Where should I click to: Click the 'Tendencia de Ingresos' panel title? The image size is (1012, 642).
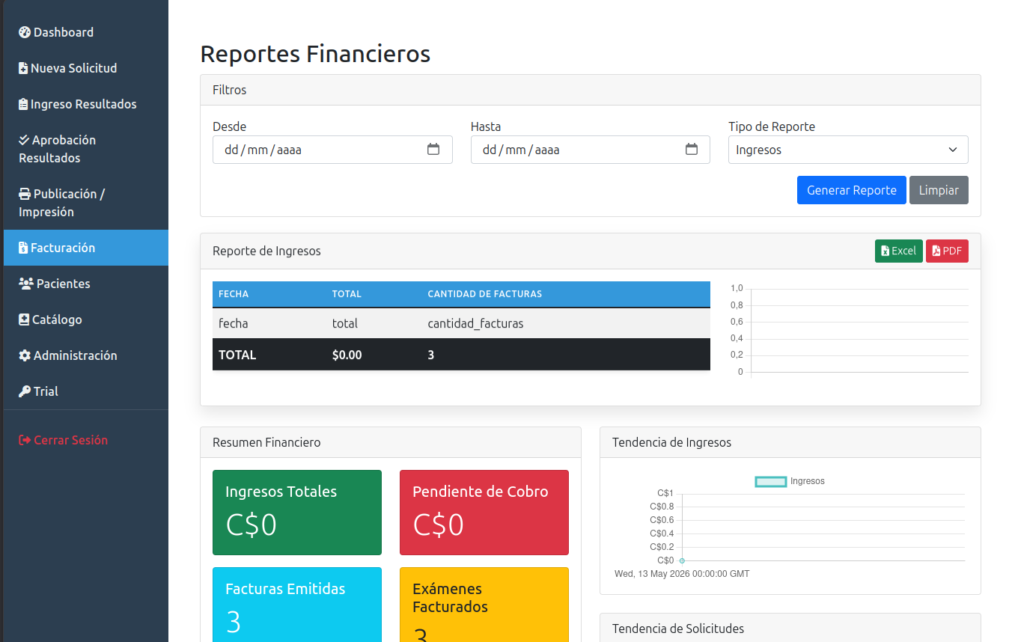click(x=671, y=442)
